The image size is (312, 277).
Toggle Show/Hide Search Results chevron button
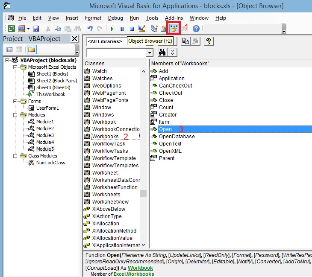tap(173, 52)
